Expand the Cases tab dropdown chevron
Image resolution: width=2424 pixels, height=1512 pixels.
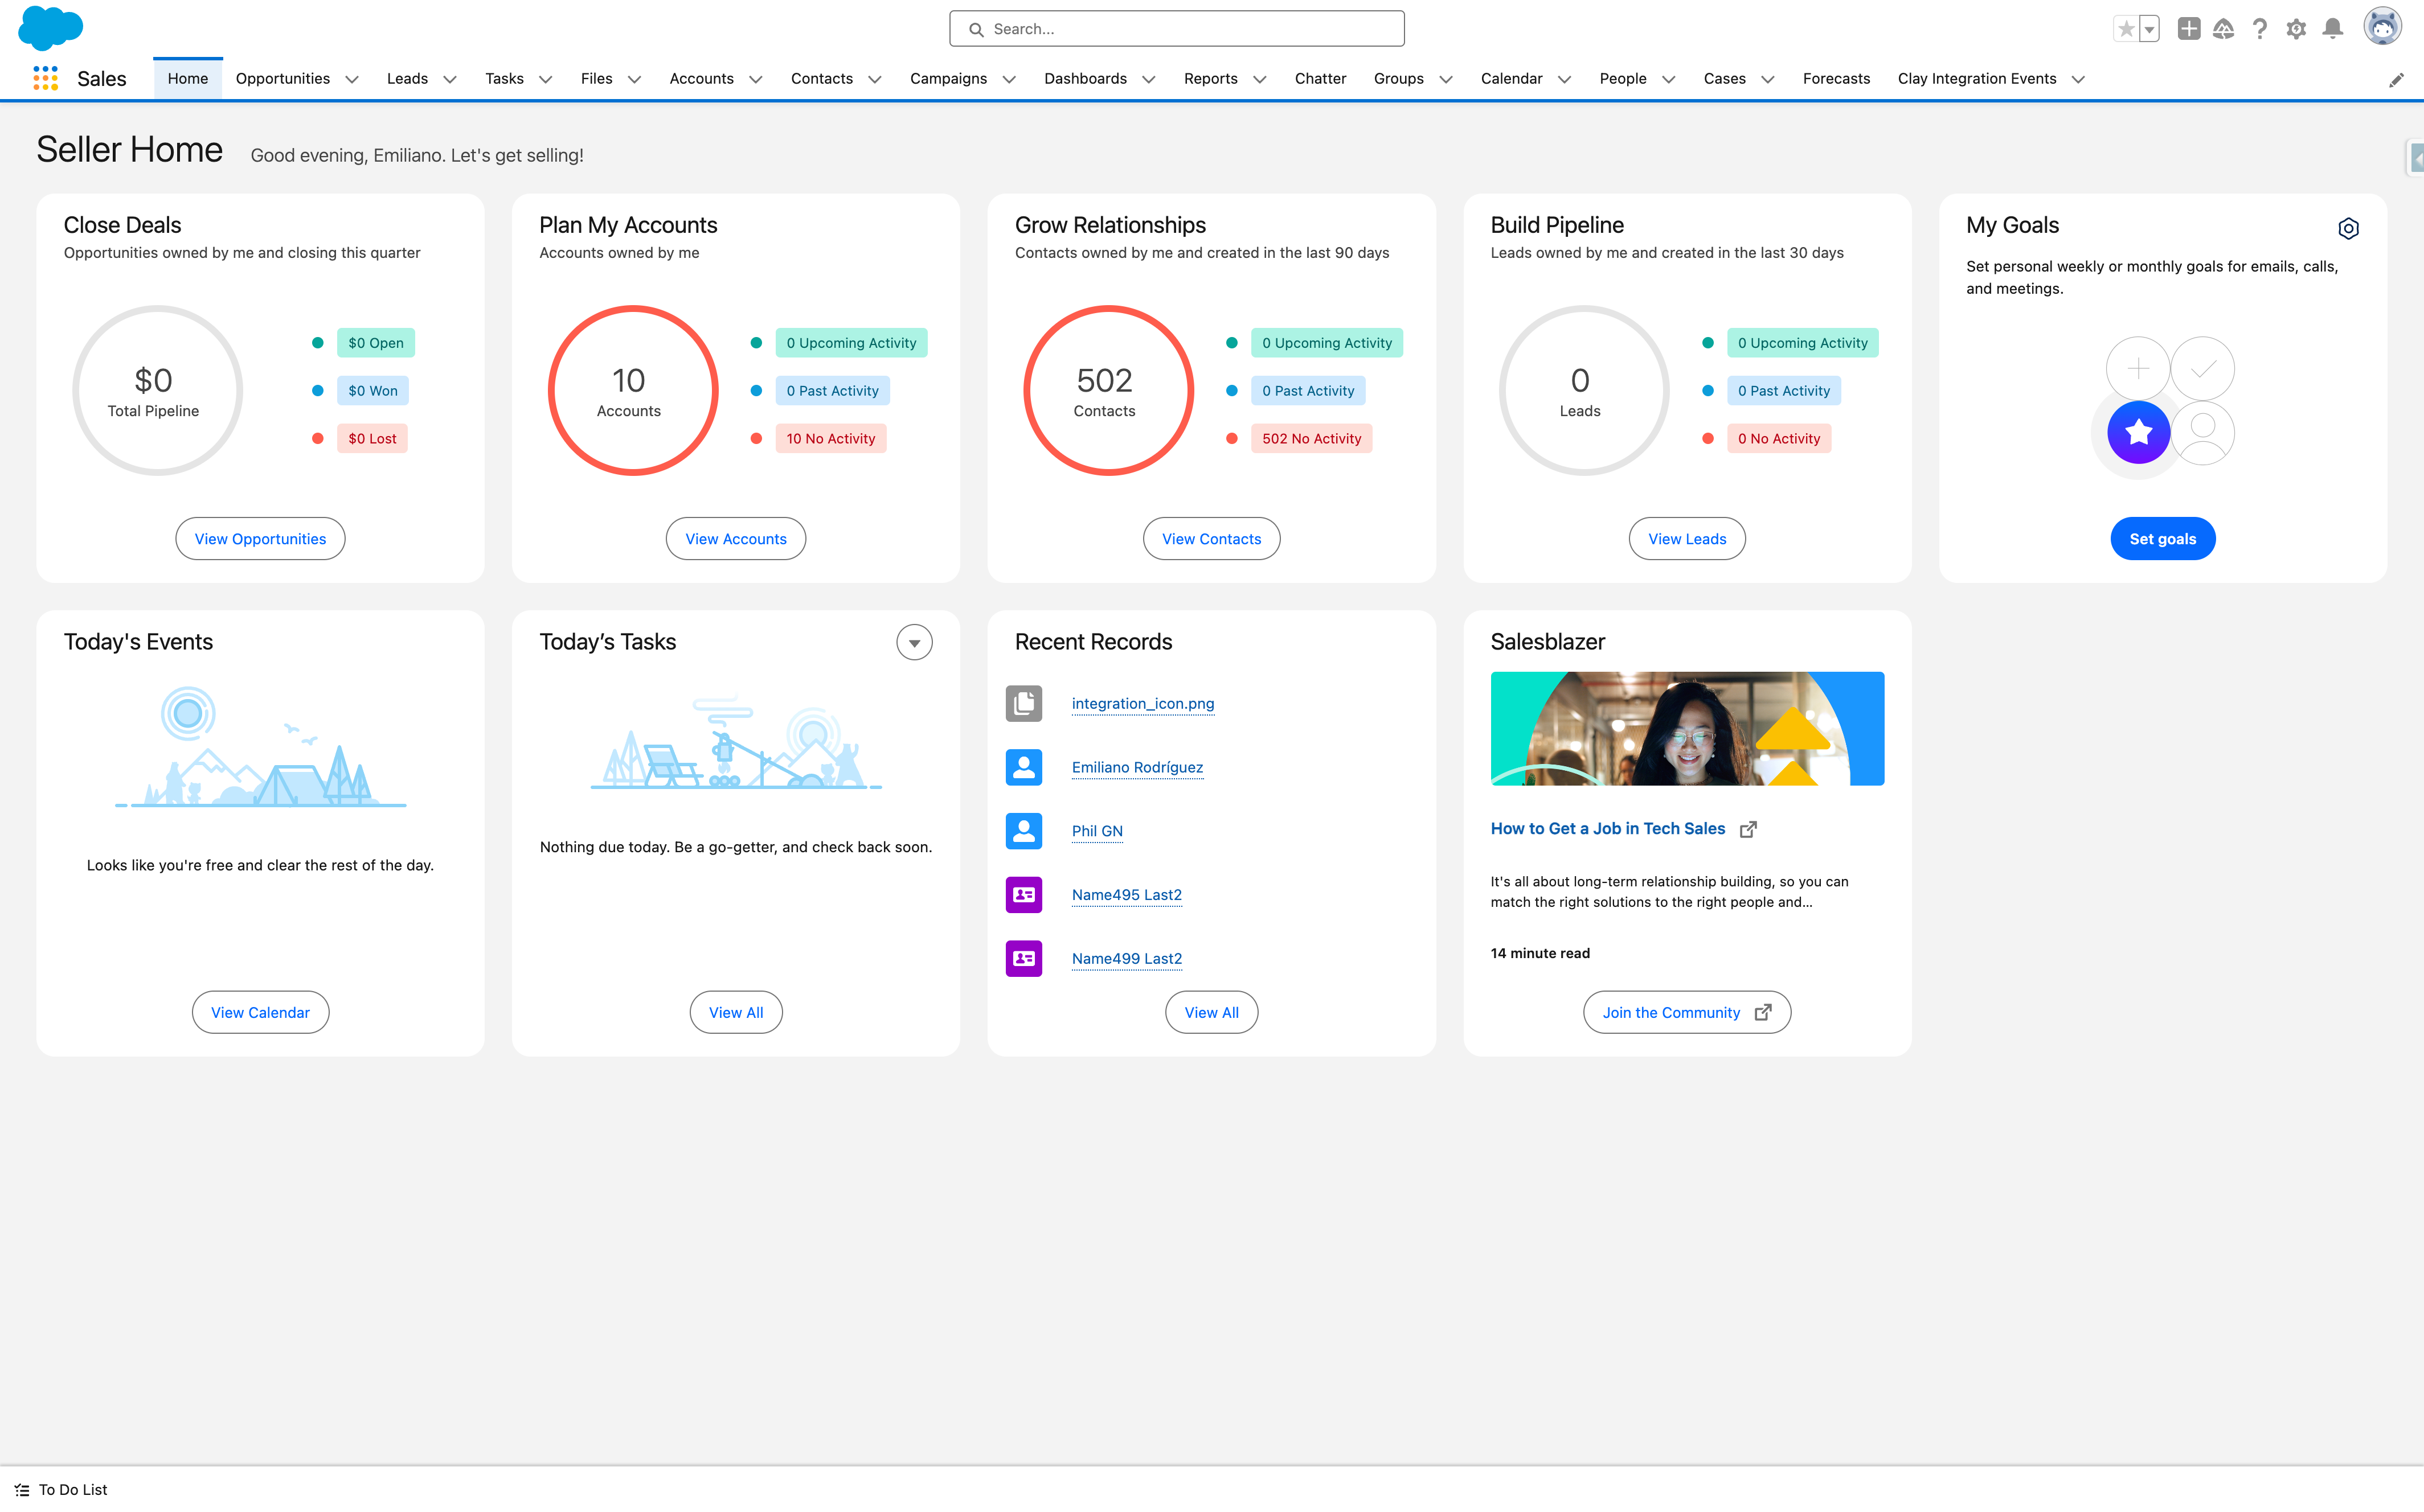[x=1768, y=80]
